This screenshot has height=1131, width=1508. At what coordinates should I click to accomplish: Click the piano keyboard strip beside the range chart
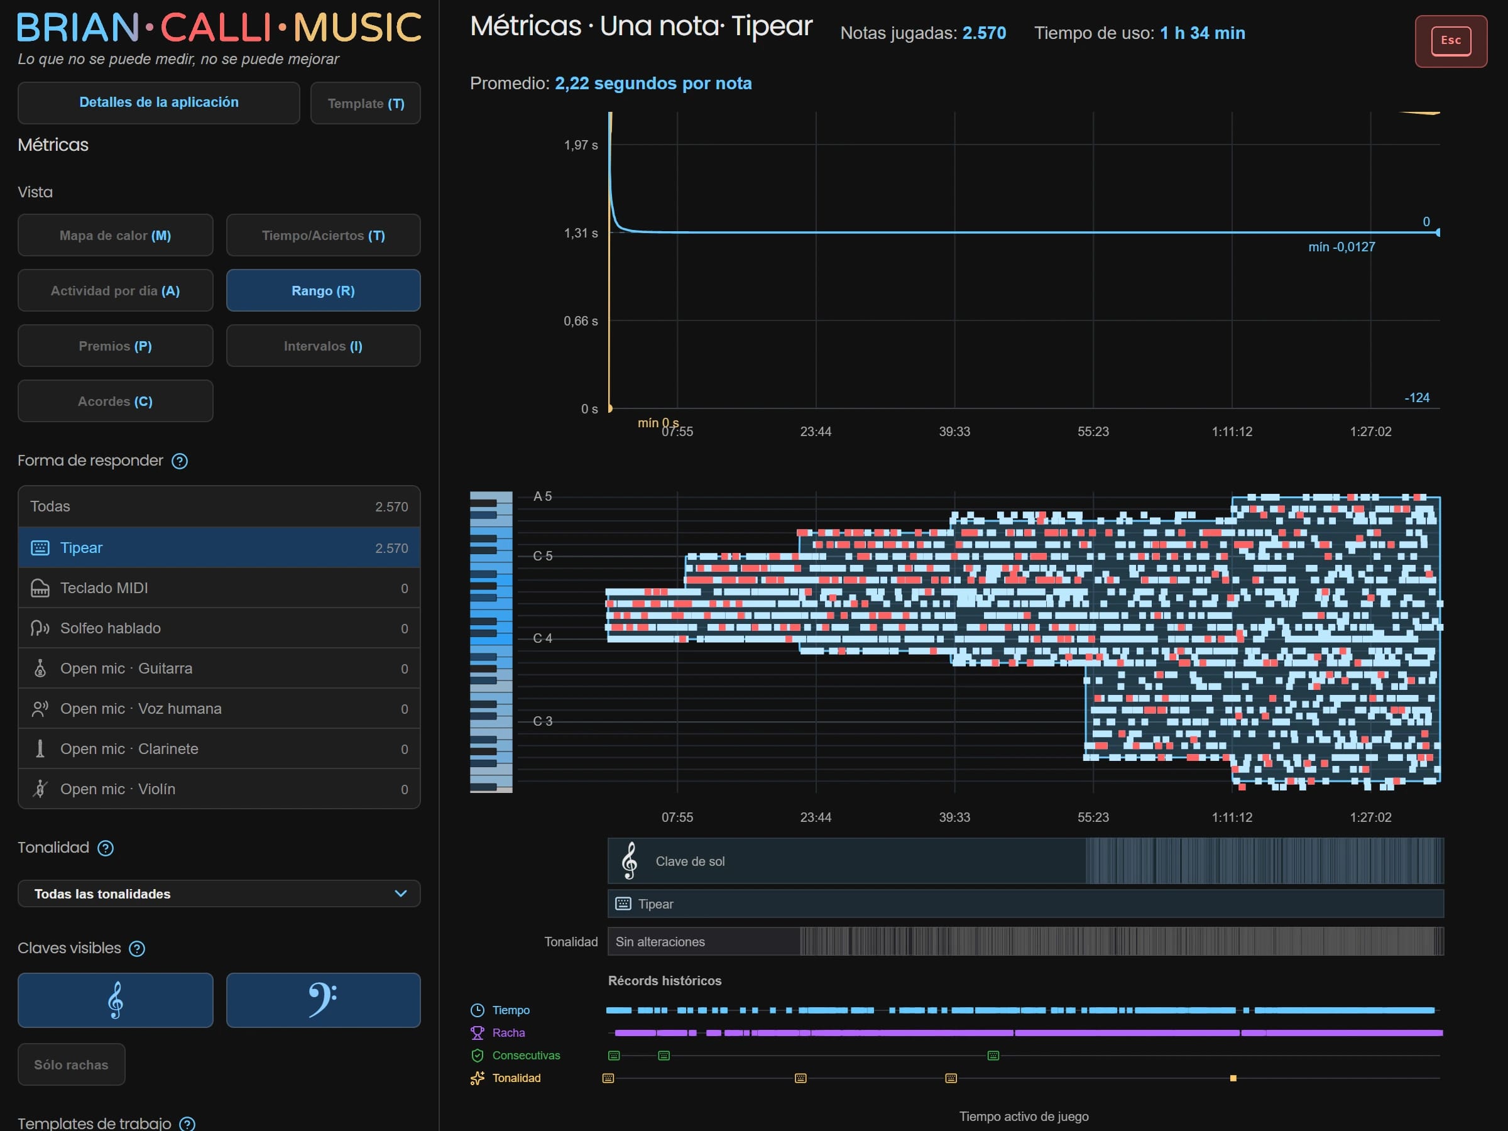[x=491, y=642]
